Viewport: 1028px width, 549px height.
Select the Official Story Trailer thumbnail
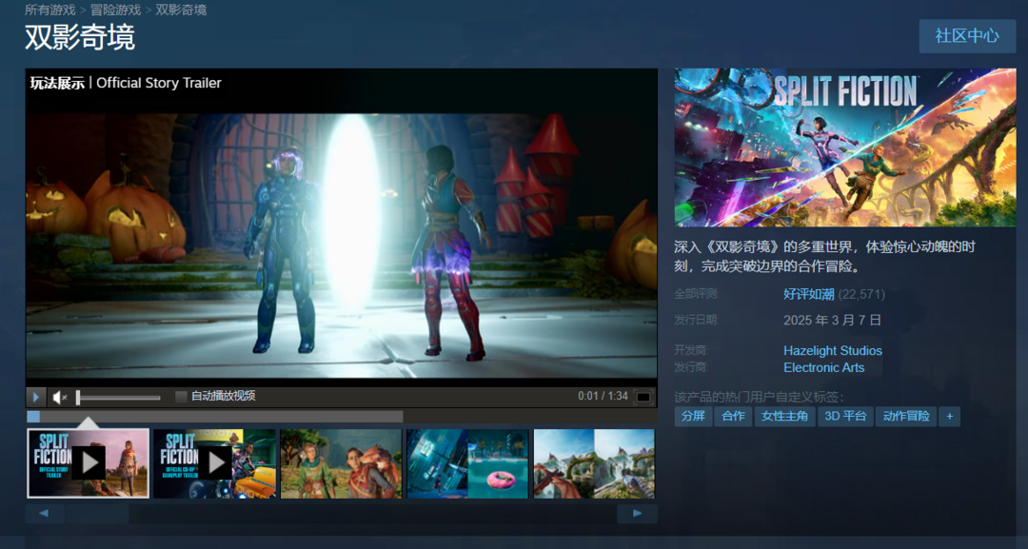88,463
